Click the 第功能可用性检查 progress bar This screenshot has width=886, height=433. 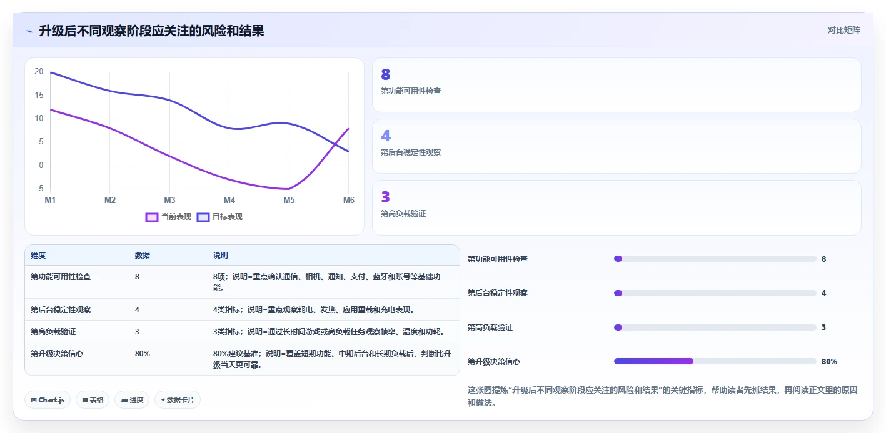[x=715, y=259]
